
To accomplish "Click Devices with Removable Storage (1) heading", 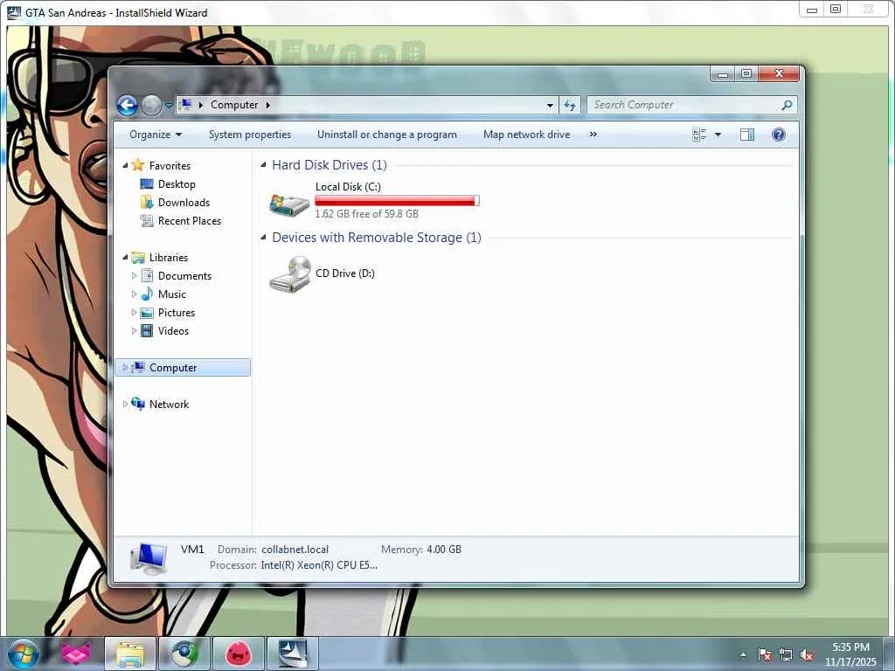I will (377, 238).
